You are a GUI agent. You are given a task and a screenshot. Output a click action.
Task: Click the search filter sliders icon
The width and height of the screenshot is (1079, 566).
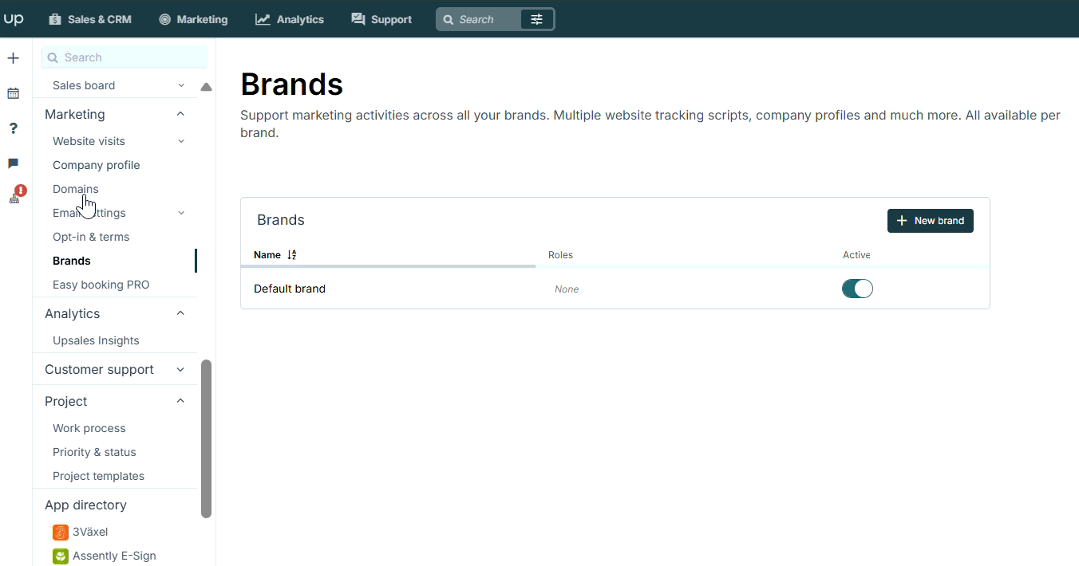click(536, 19)
